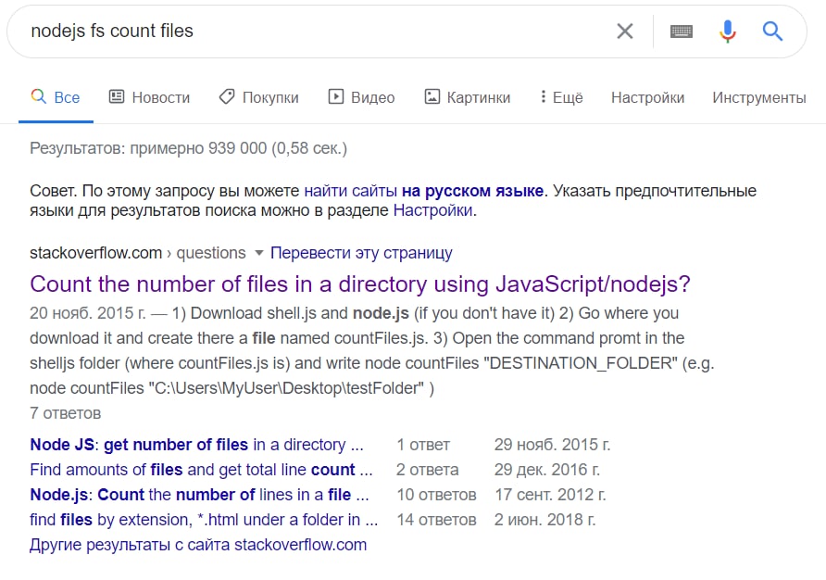Switch to the 'Новости' tab
This screenshot has width=826, height=580.
click(x=149, y=97)
